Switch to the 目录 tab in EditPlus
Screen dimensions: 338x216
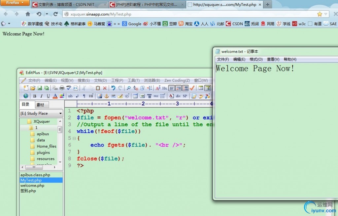tap(25, 105)
